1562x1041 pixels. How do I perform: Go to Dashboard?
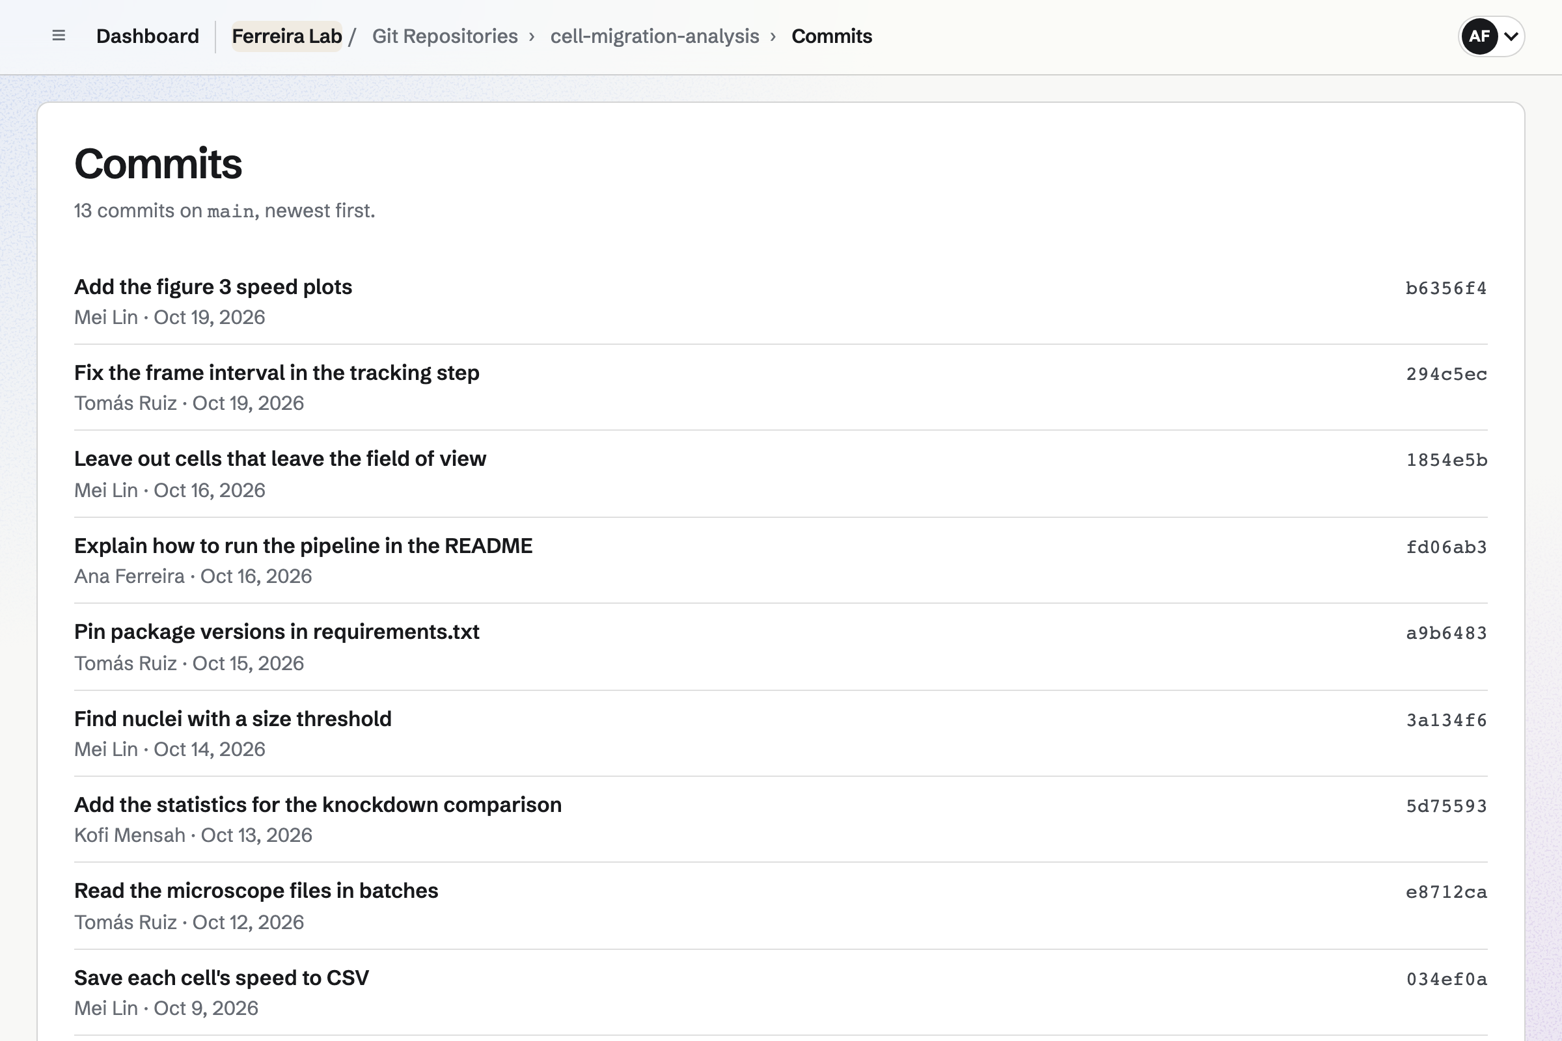pyautogui.click(x=148, y=36)
